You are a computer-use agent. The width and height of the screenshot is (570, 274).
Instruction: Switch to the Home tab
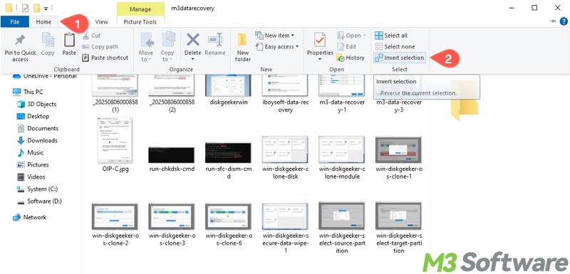[x=43, y=22]
